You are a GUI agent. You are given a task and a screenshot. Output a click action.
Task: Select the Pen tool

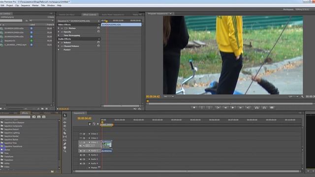(x=64, y=144)
